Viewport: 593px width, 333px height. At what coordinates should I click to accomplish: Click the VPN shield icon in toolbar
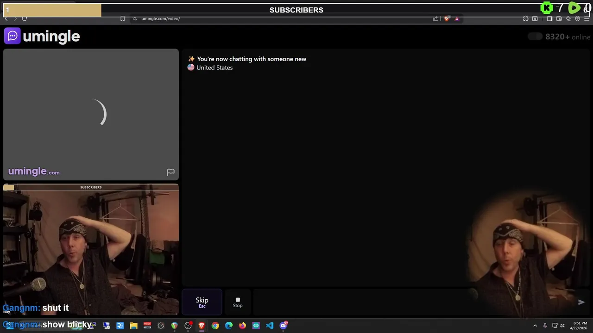(578, 18)
